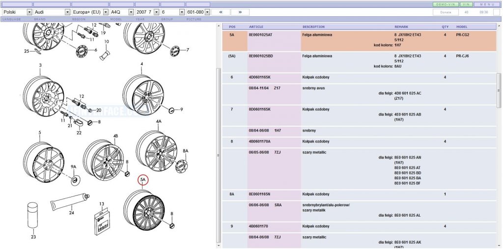The image size is (503, 249).
Task: Click the spray can part 23
Action: click(33, 215)
